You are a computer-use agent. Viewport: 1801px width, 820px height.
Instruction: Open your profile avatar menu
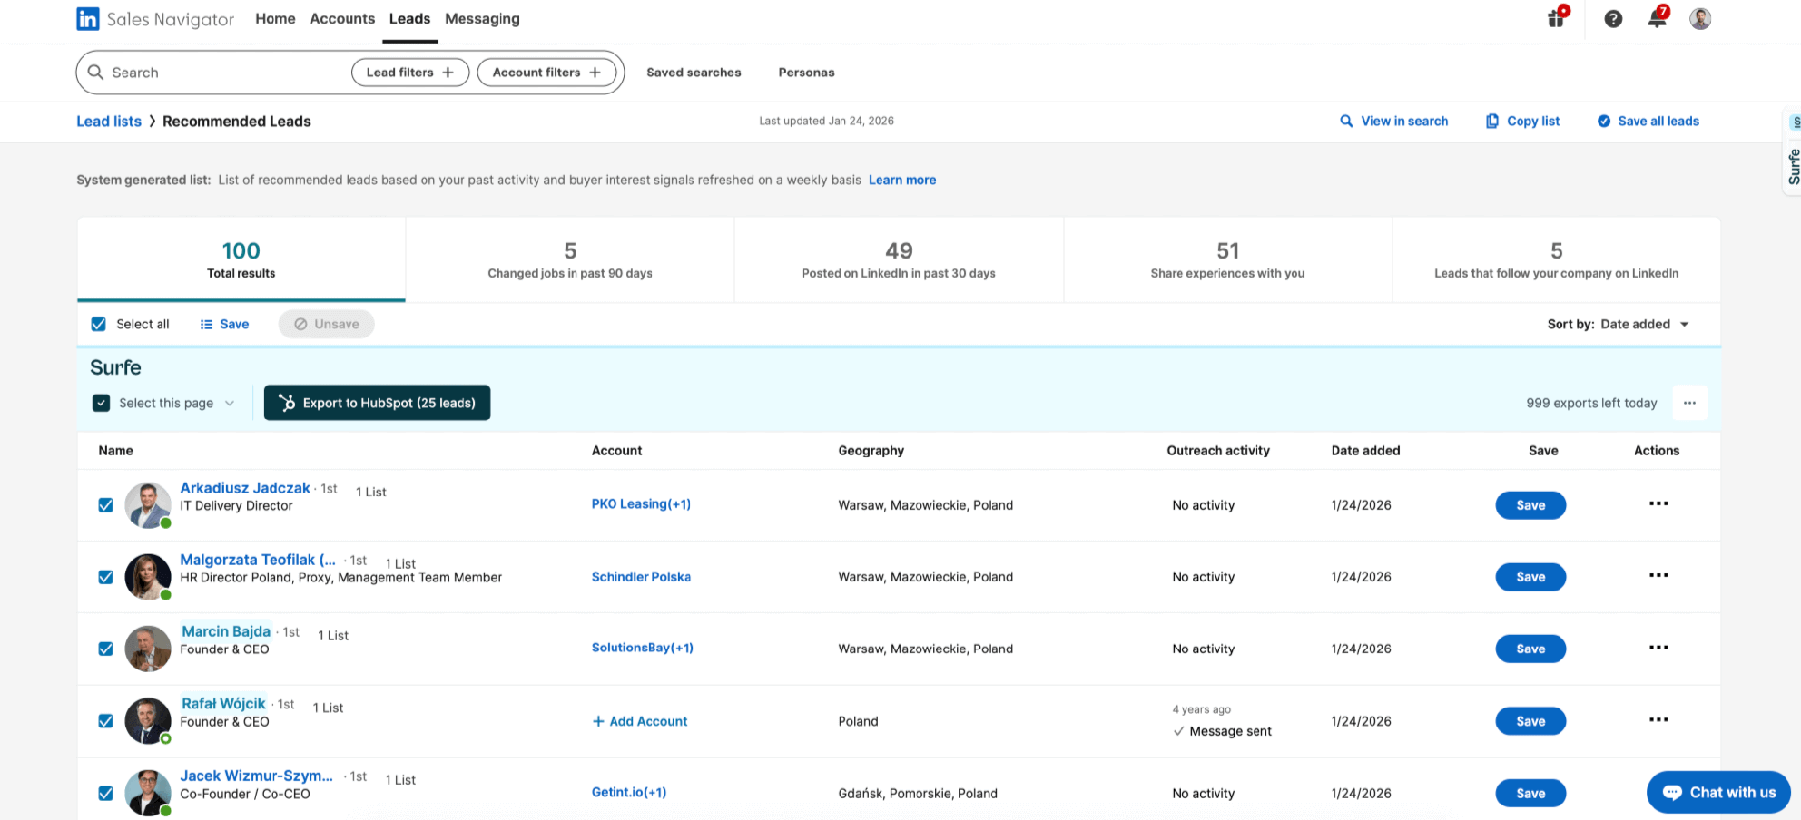coord(1699,18)
